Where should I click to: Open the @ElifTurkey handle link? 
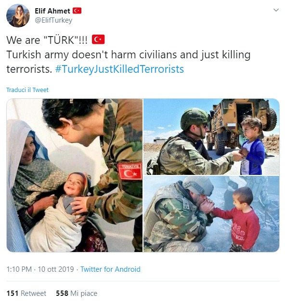[x=53, y=20]
